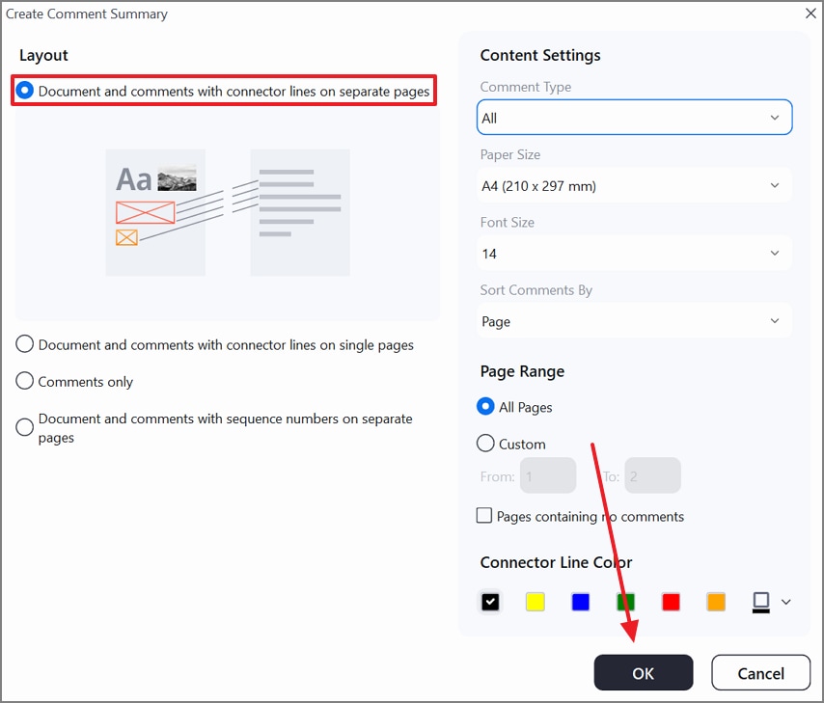This screenshot has height=703, width=824.
Task: Select the orange connector line color
Action: (716, 601)
